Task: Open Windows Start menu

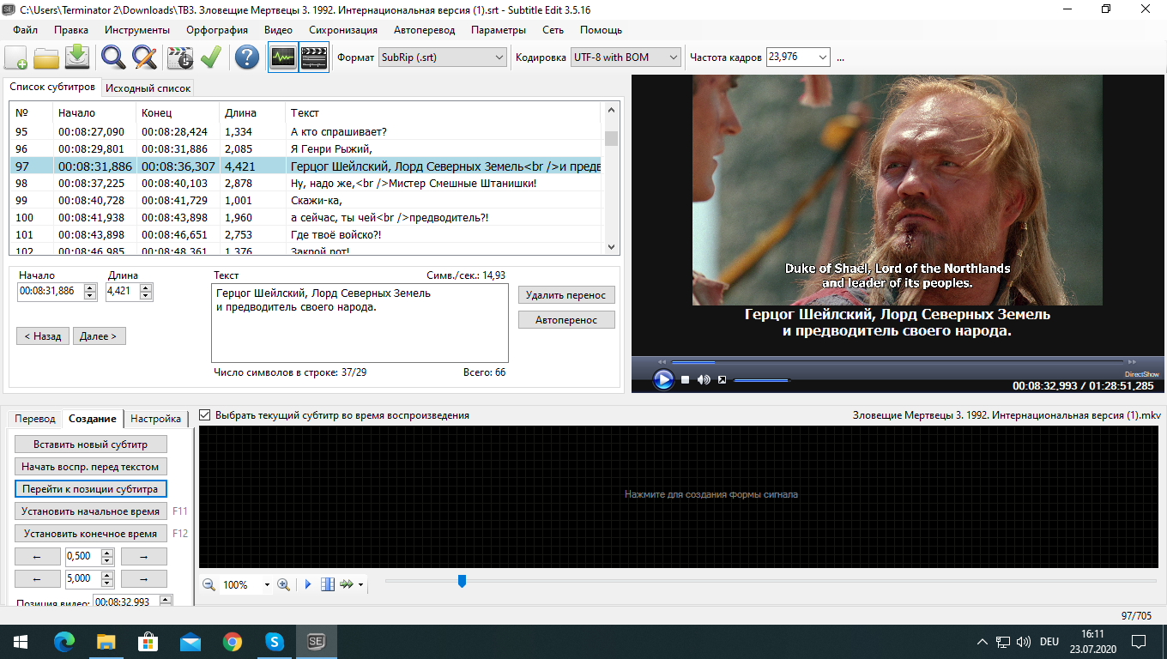Action: coord(21,641)
